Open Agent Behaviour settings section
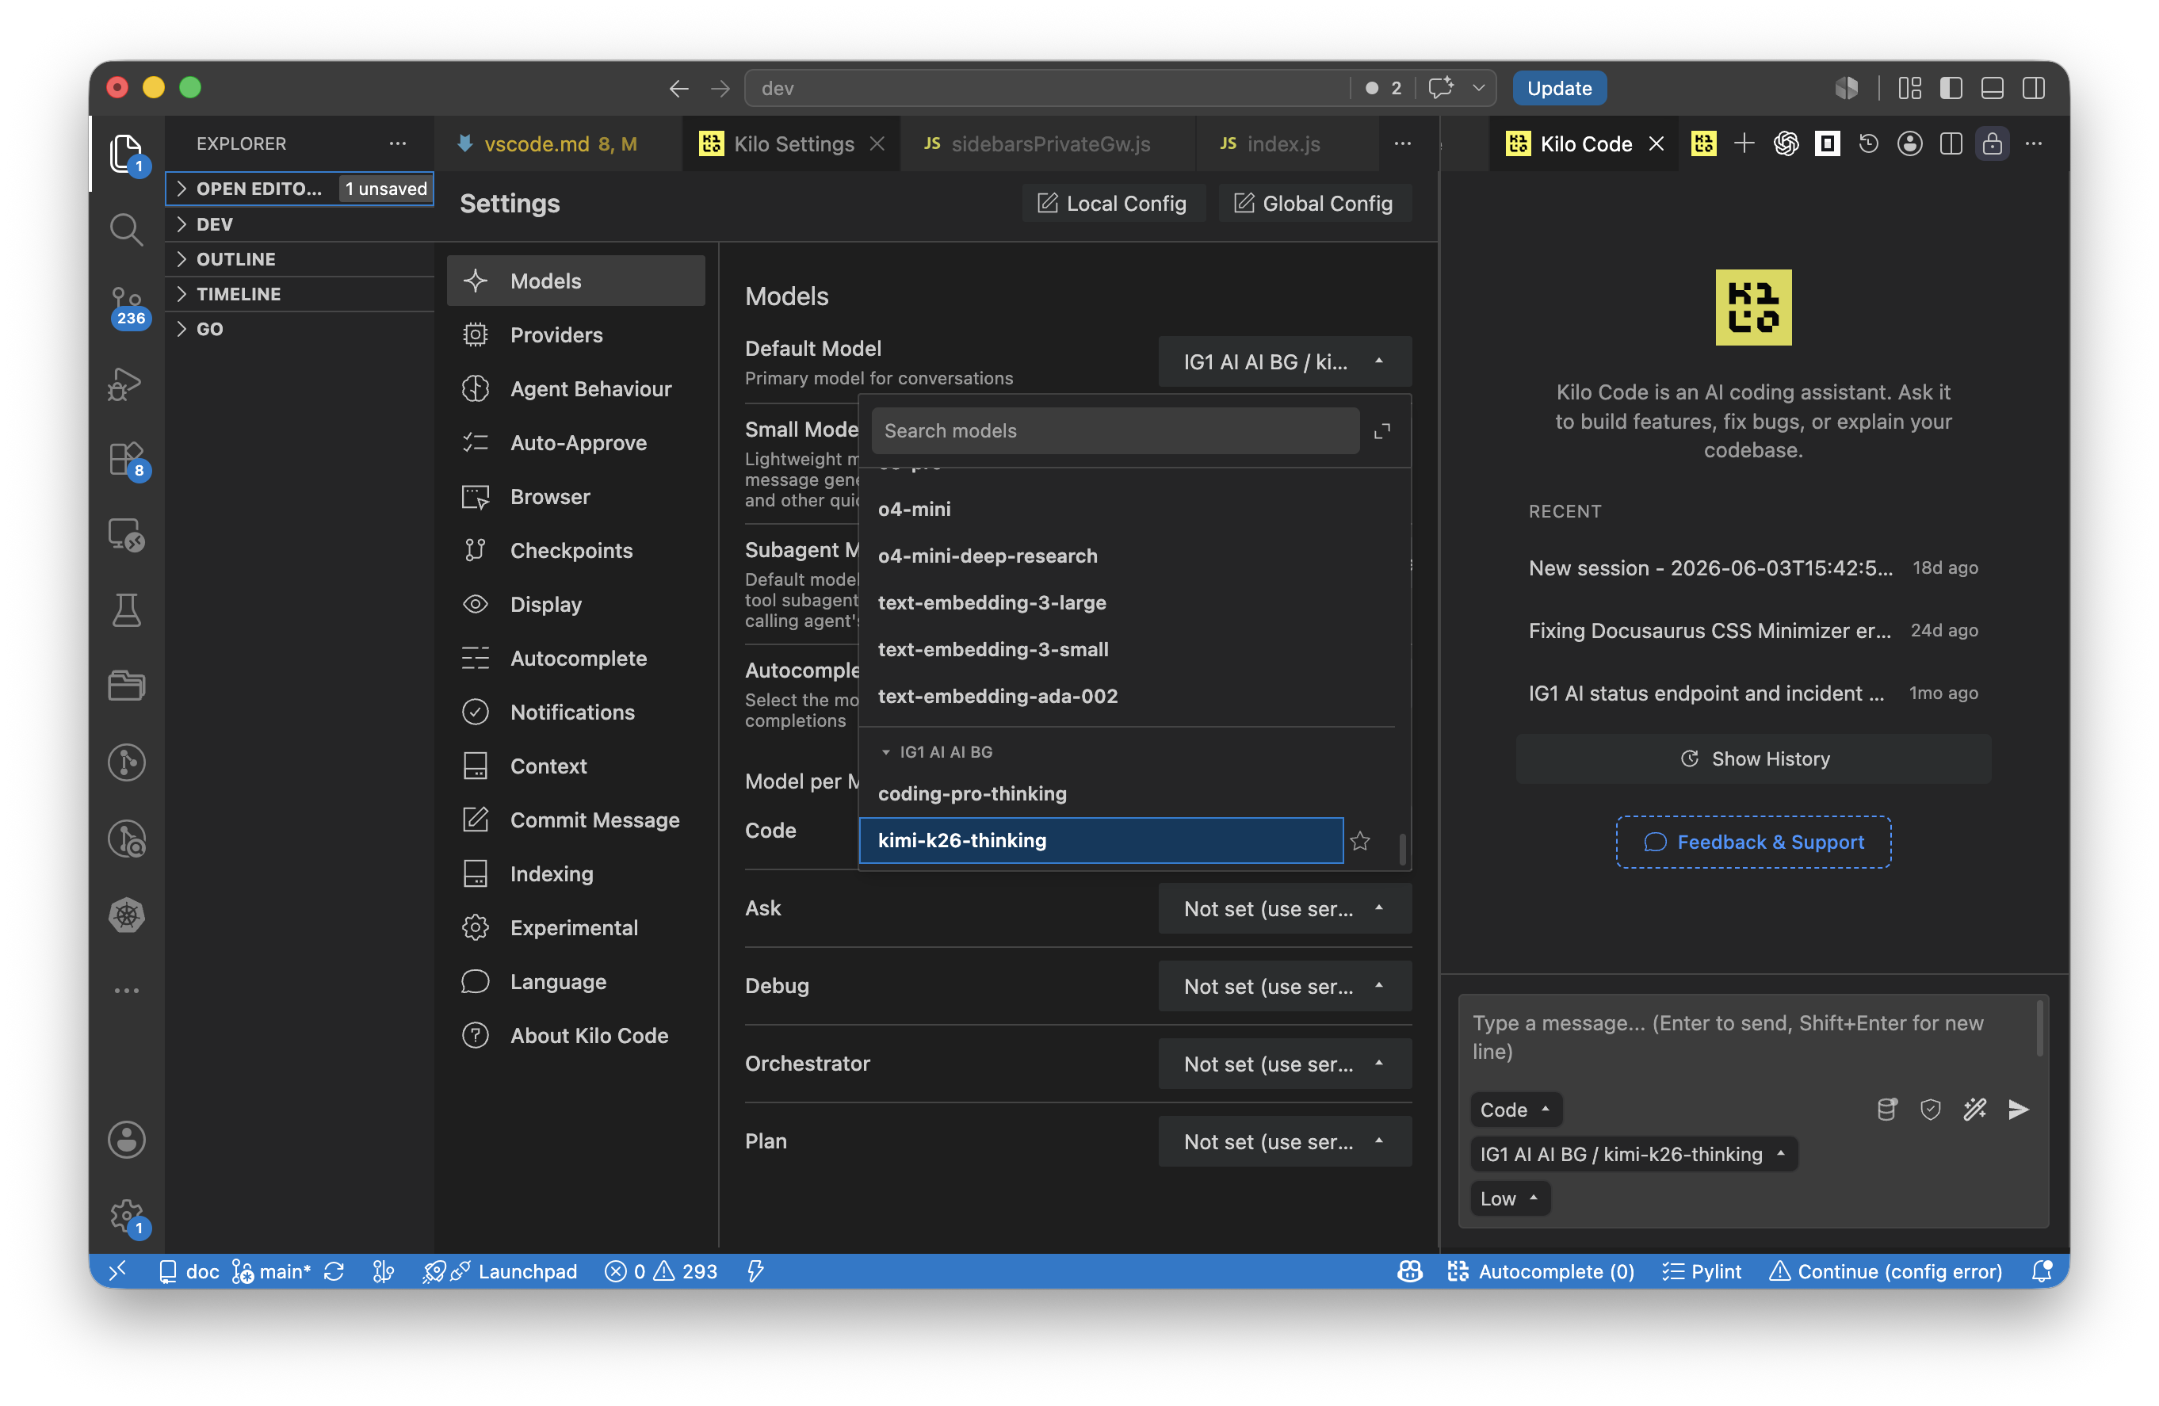Screen dimensions: 2159x1406 coord(575,388)
